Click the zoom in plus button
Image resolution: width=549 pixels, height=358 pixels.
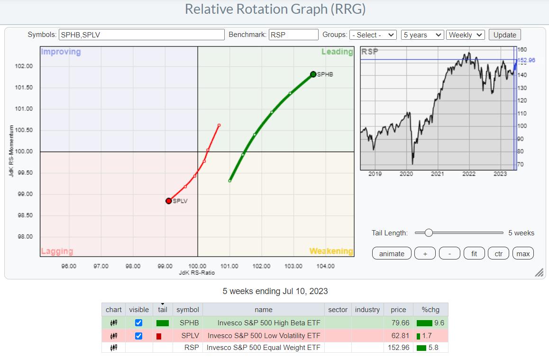click(425, 253)
